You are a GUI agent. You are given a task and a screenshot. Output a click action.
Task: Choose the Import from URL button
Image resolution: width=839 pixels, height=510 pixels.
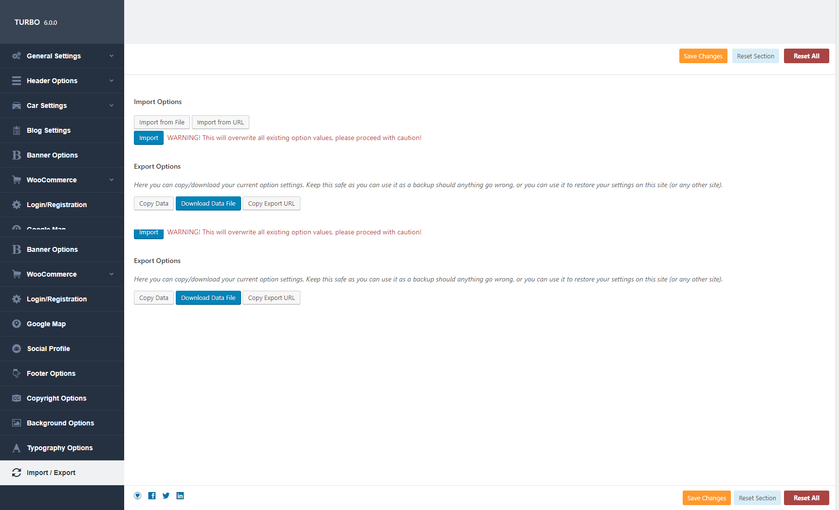[x=220, y=123]
